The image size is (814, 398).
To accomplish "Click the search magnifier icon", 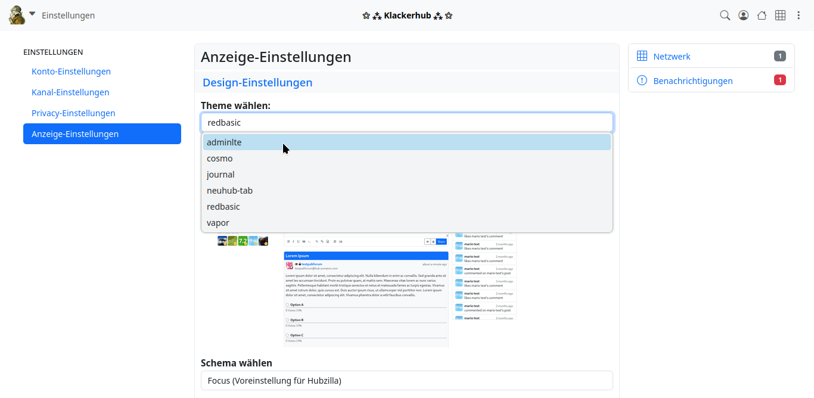I will pos(725,15).
